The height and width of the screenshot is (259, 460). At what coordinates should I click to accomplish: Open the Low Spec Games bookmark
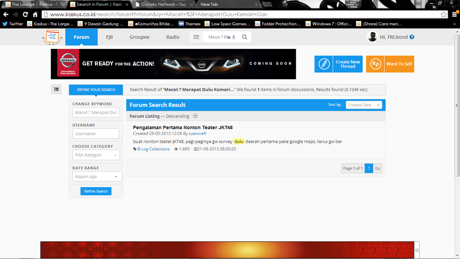pyautogui.click(x=227, y=24)
